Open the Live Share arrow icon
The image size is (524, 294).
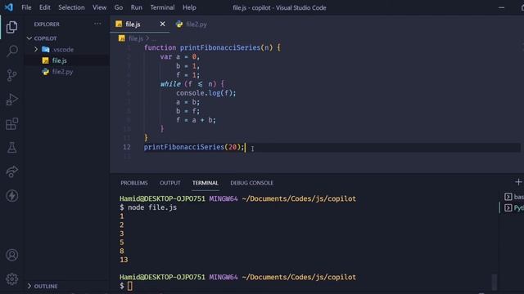[11, 171]
